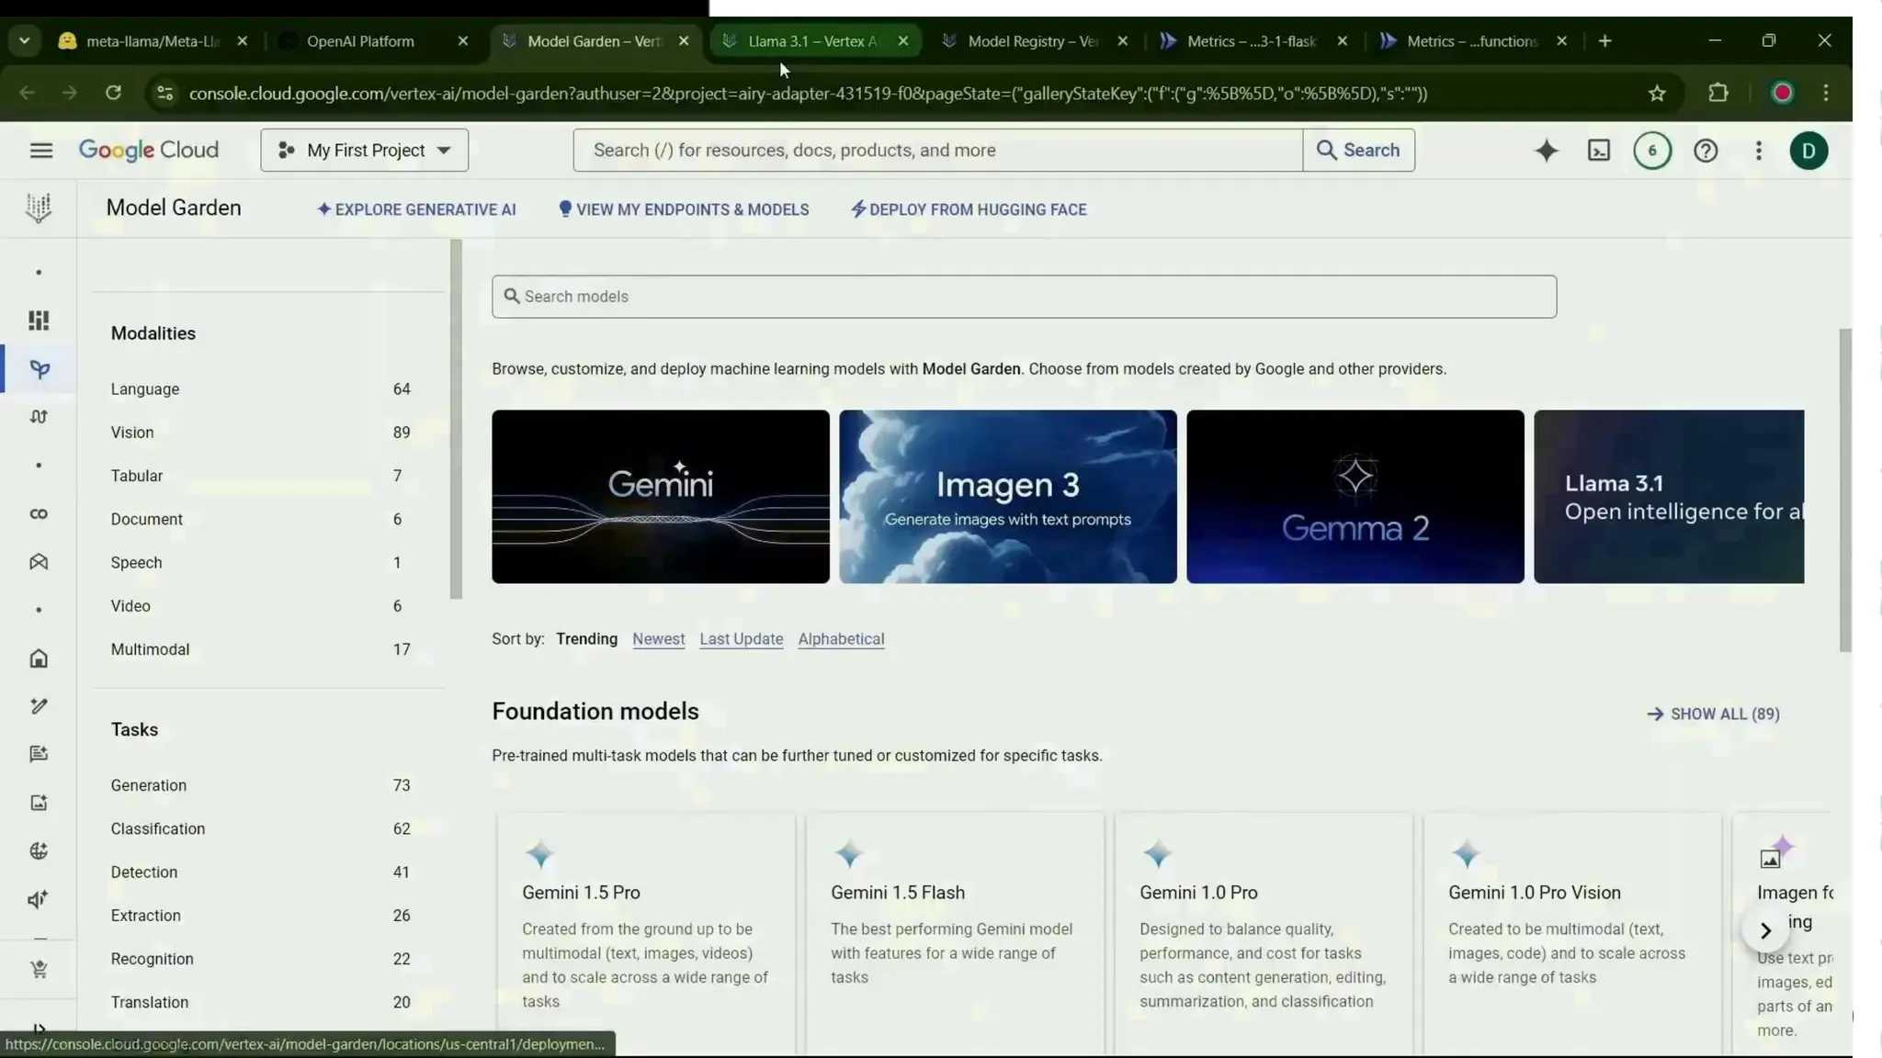The width and height of the screenshot is (1882, 1058).
Task: Open Chrome three-dot menu
Action: 1826,93
